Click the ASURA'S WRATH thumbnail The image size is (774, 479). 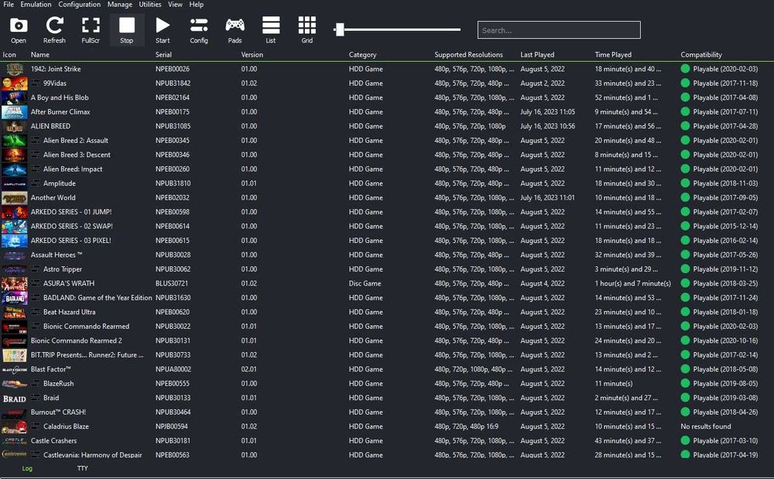coord(14,284)
